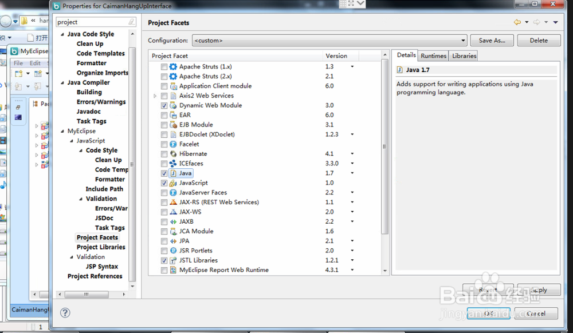Image resolution: width=573 pixels, height=333 pixels.
Task: Click the EJBDoclet (XDoclet) document icon
Action: pyautogui.click(x=173, y=134)
